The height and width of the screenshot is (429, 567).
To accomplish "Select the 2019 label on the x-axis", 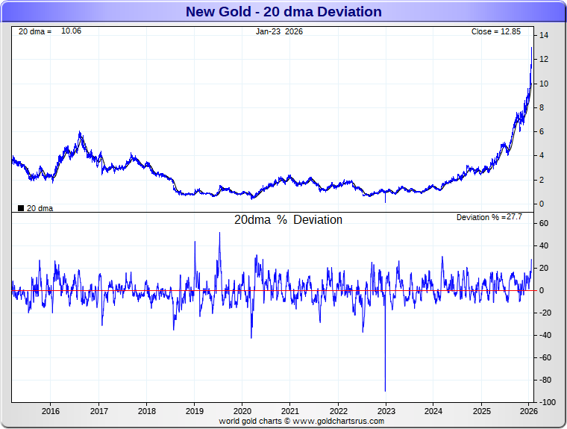I will click(194, 411).
